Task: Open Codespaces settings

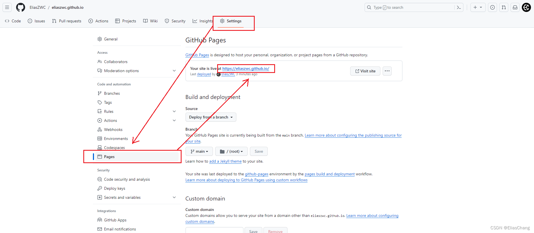Action: coord(137,148)
